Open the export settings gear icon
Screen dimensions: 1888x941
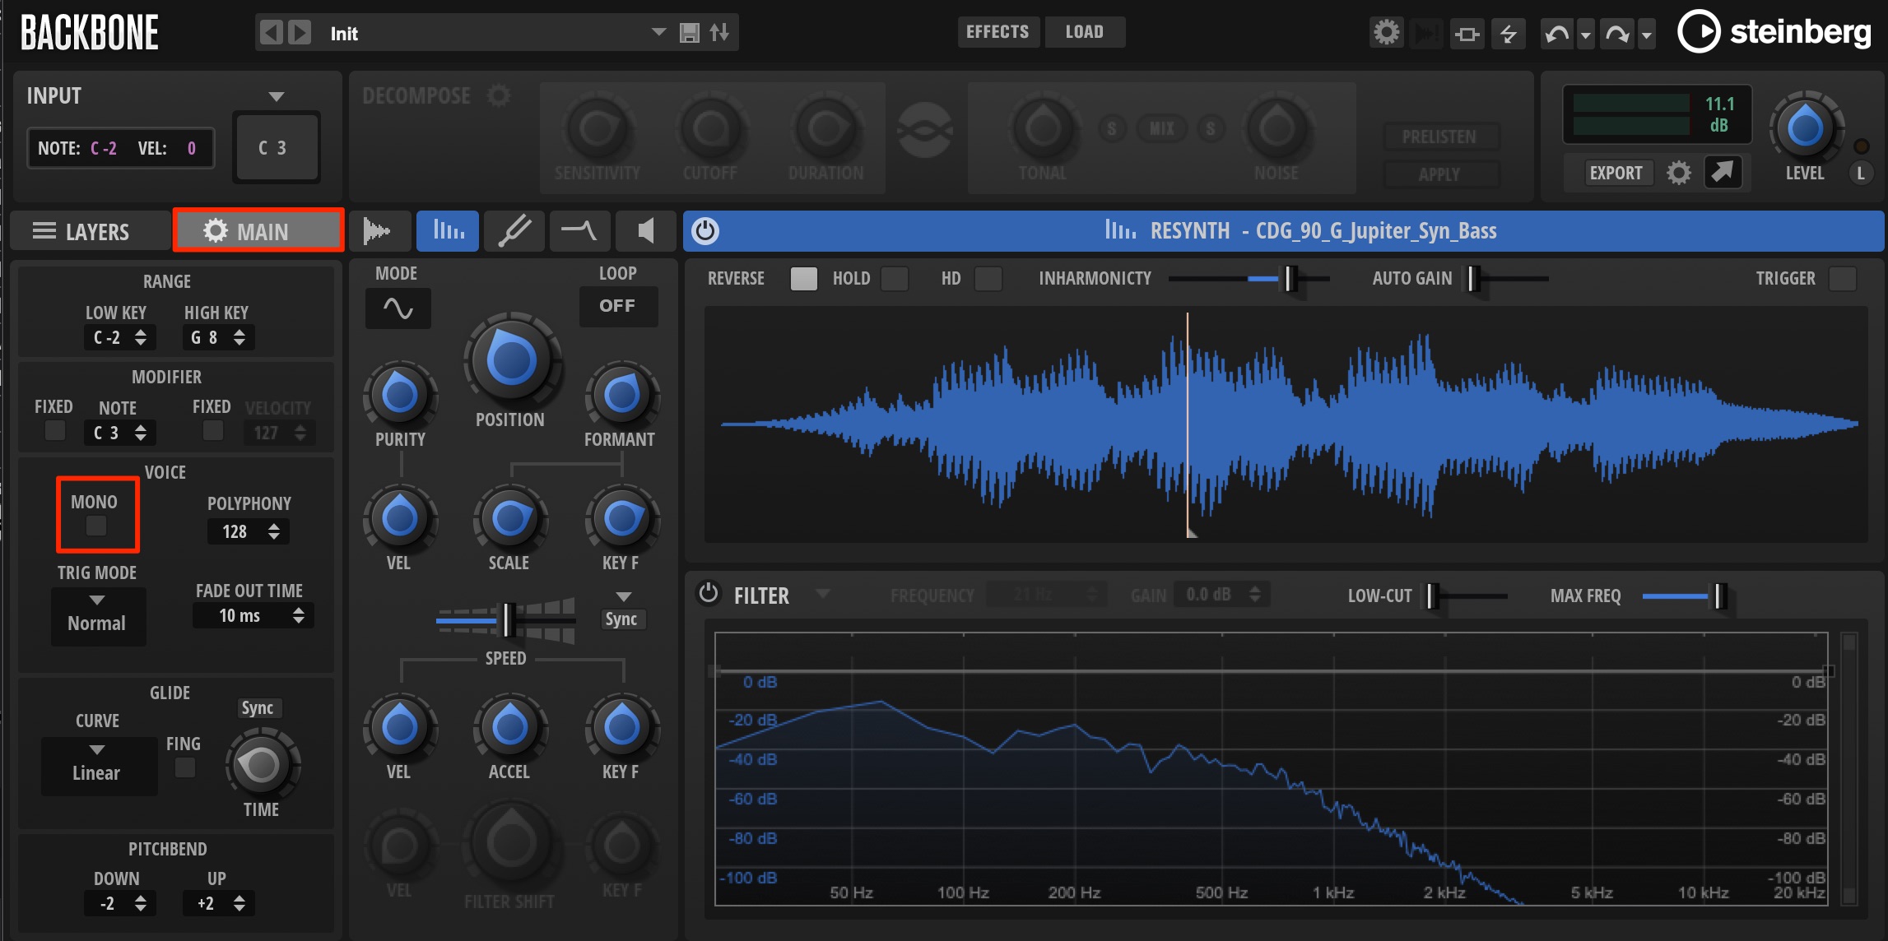(1678, 173)
